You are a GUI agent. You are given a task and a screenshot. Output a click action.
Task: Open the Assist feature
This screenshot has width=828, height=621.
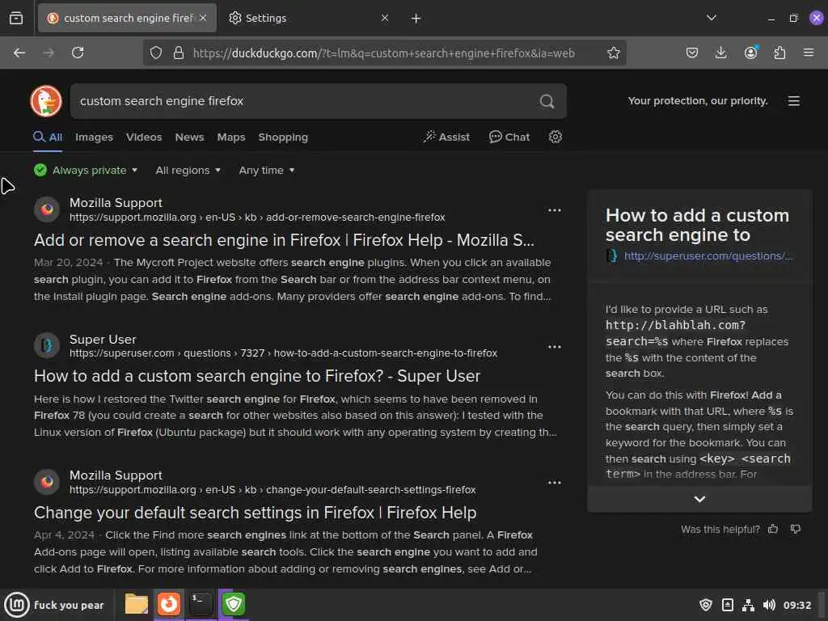click(446, 137)
